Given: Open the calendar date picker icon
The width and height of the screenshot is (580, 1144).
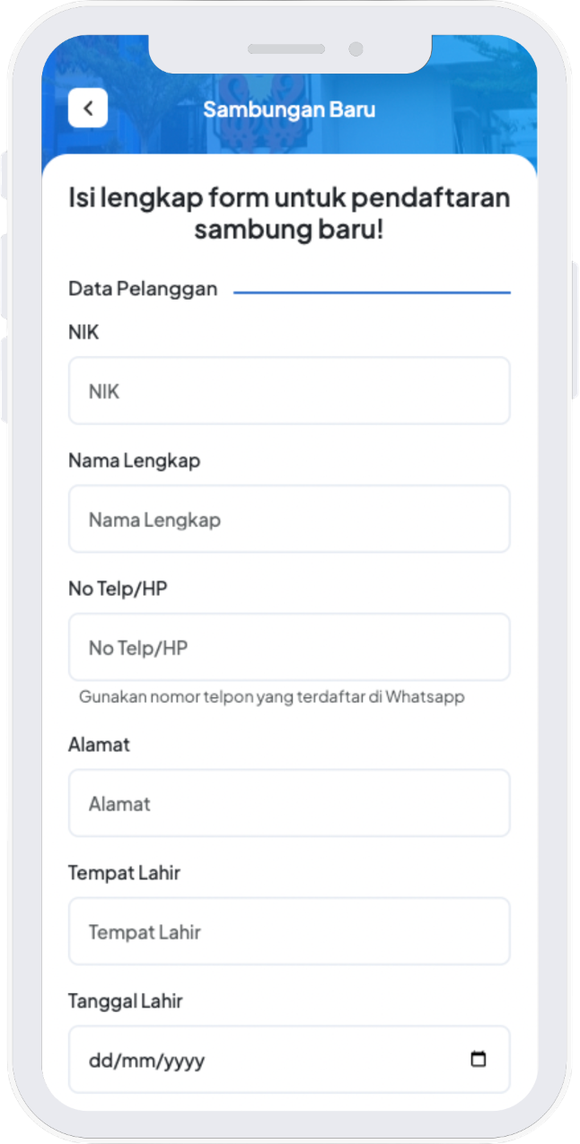Looking at the screenshot, I should coord(479,1059).
